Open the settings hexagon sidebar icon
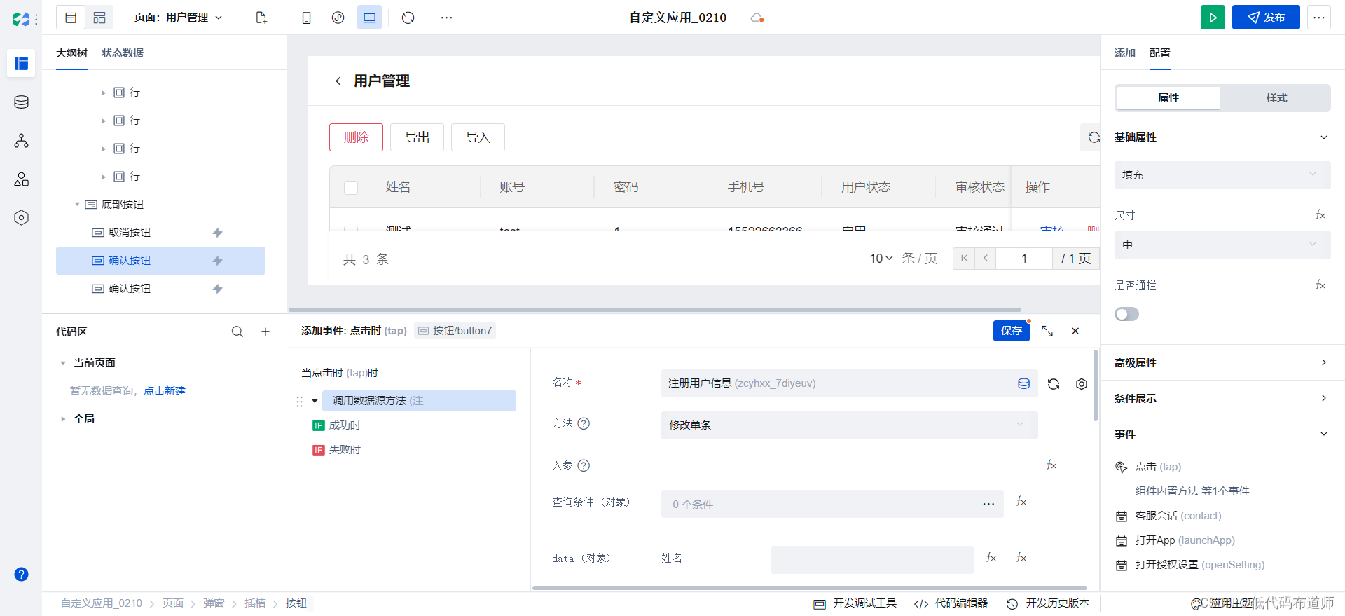The image size is (1345, 616). 22,218
